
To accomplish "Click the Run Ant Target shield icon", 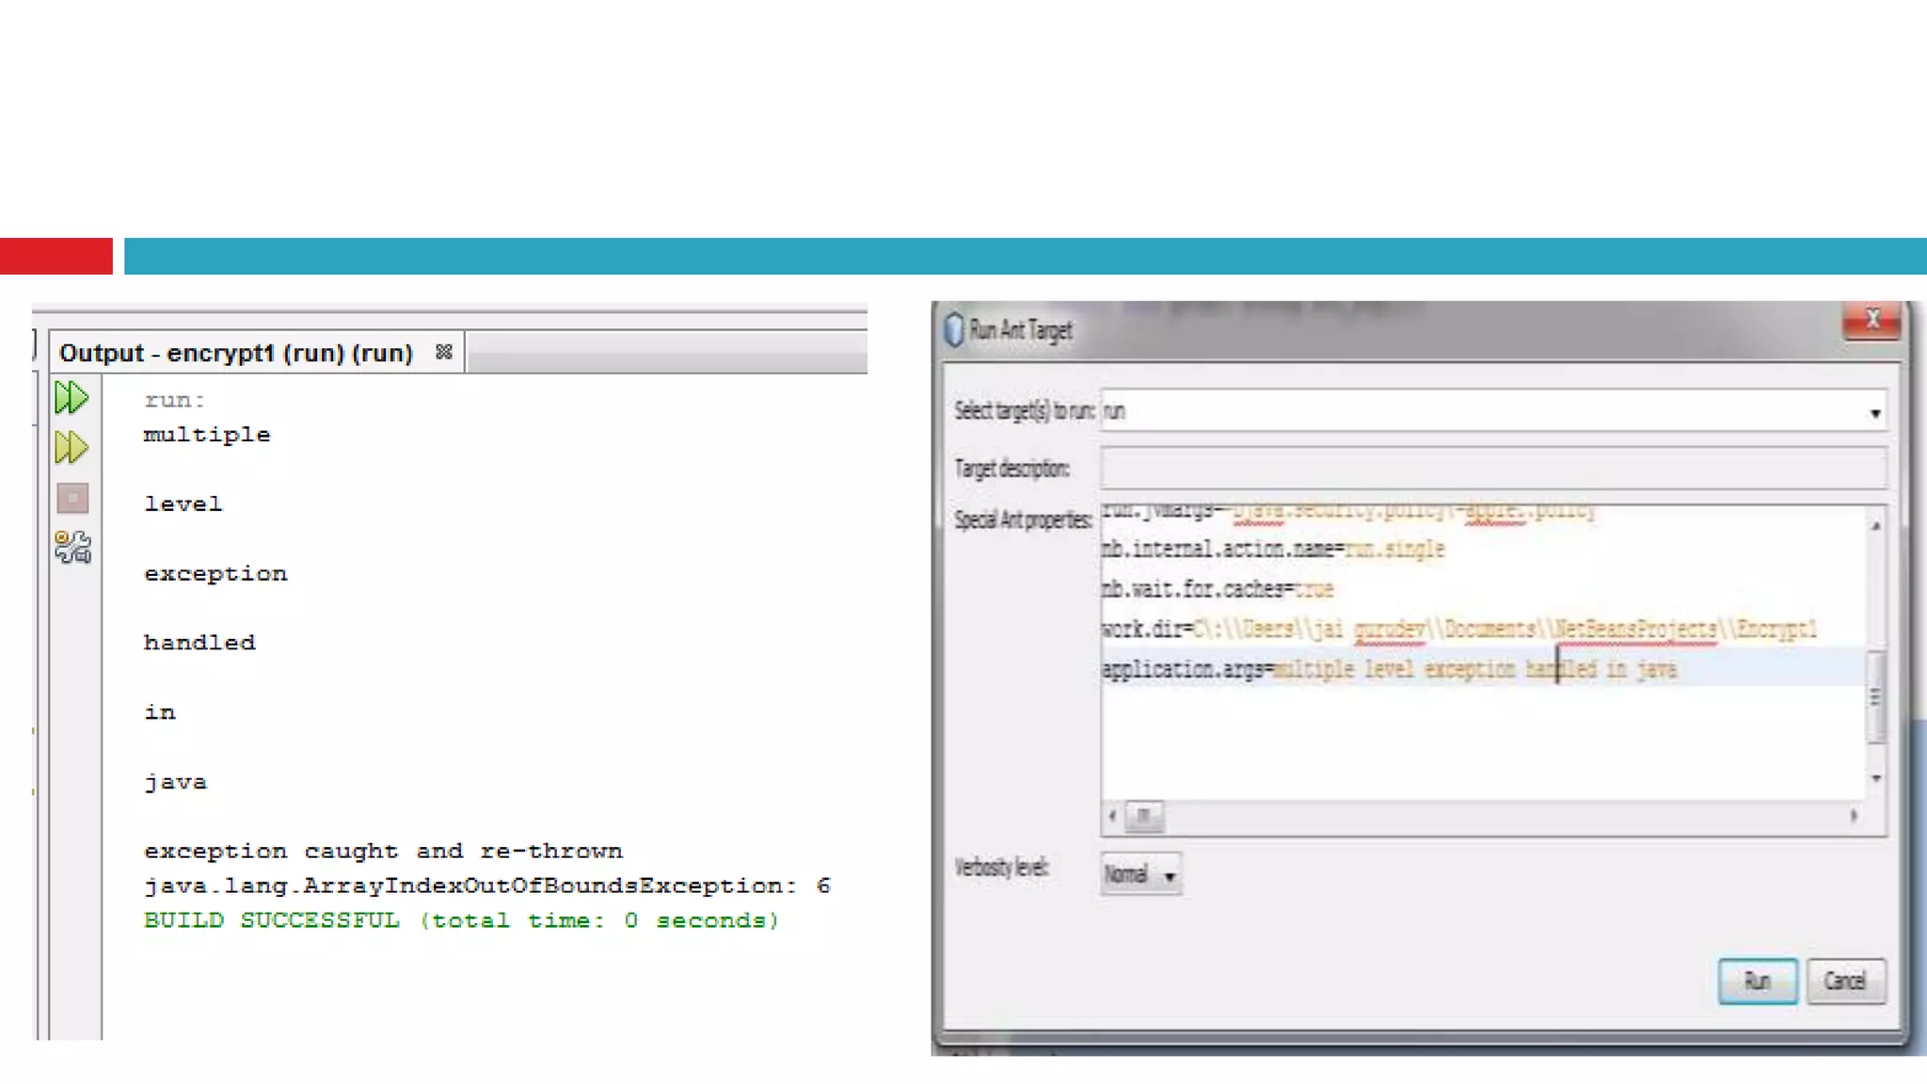I will pyautogui.click(x=954, y=329).
